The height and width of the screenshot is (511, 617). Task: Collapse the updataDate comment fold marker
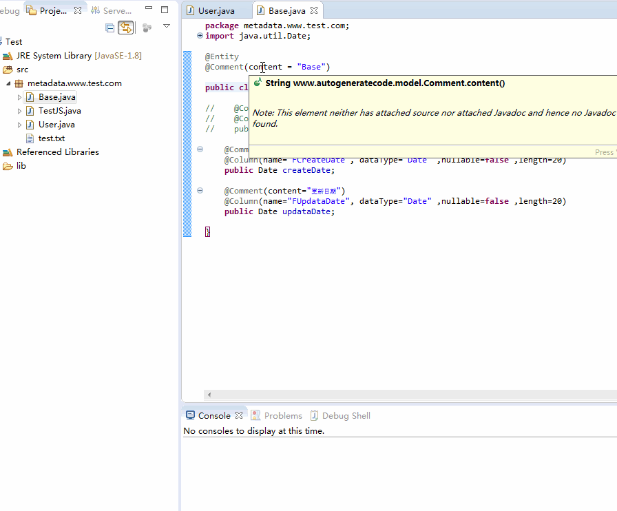tap(200, 190)
